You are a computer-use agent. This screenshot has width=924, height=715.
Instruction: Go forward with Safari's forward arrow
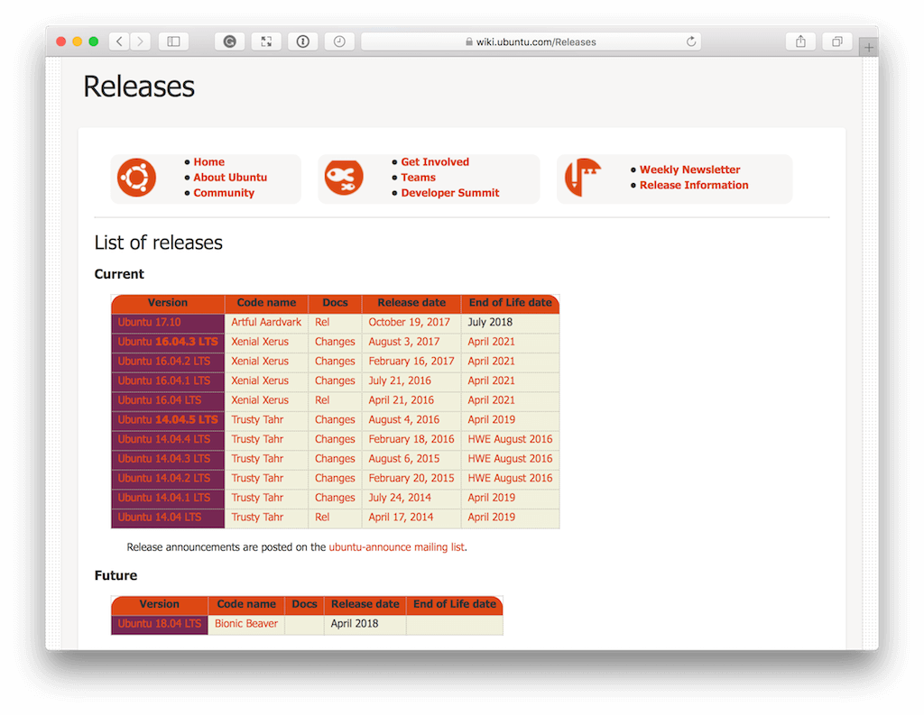pos(140,41)
